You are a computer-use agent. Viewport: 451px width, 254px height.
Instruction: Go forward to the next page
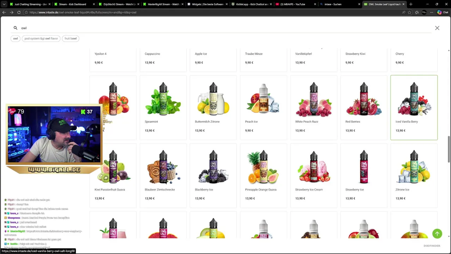(x=11, y=12)
